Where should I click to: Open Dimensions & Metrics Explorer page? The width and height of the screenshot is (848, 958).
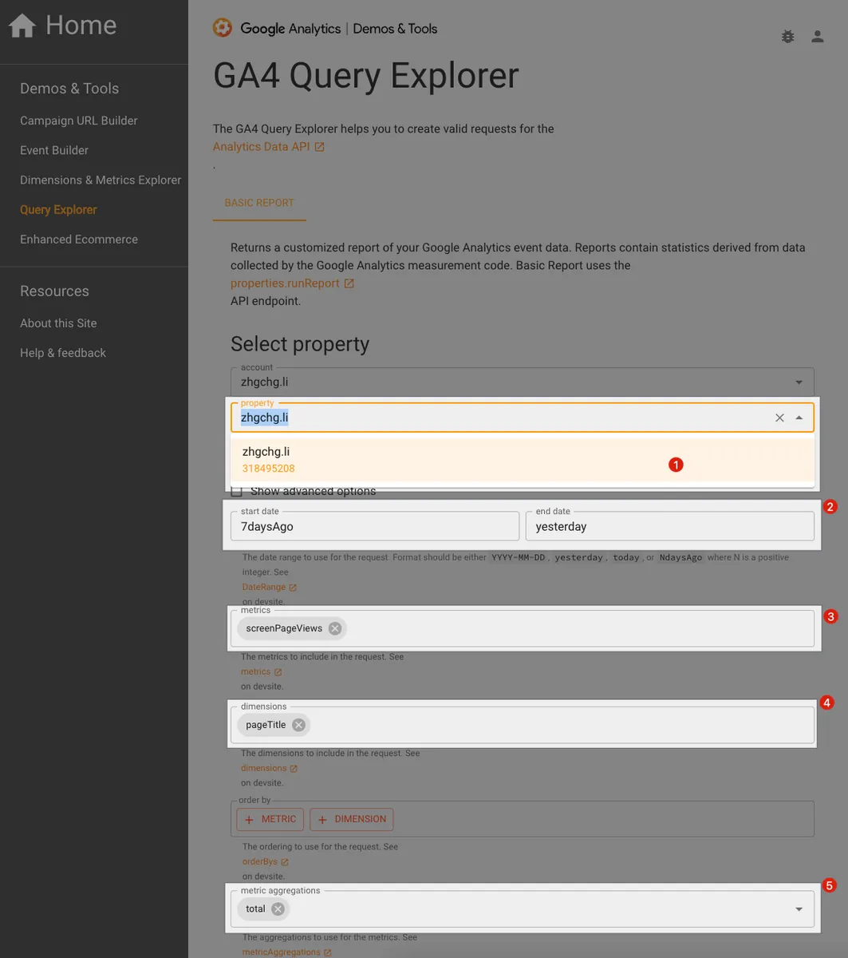(x=101, y=180)
